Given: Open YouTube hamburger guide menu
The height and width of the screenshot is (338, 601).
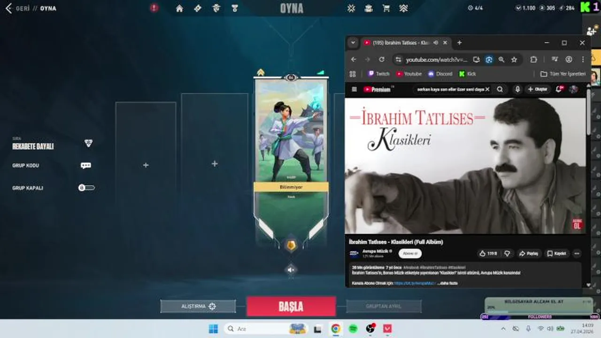Looking at the screenshot, I should pyautogui.click(x=354, y=89).
